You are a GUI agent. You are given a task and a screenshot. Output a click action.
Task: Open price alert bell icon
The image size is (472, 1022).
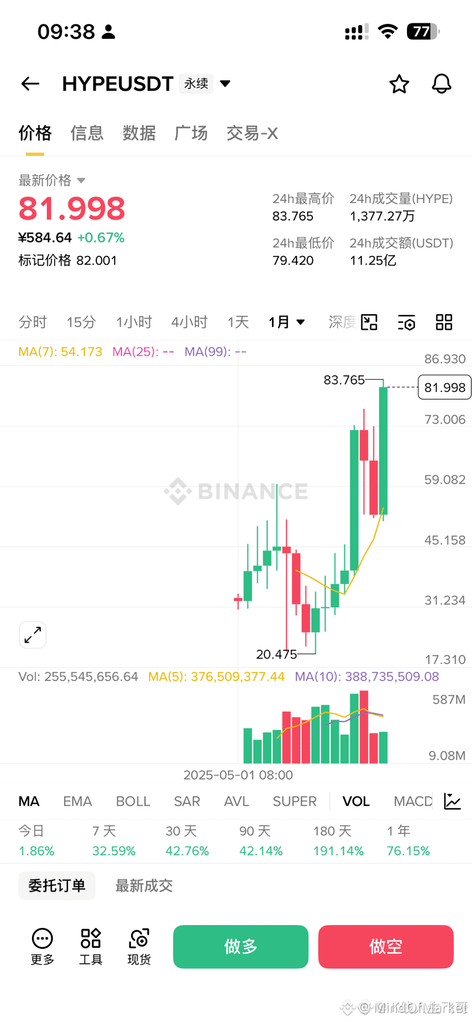click(x=441, y=84)
